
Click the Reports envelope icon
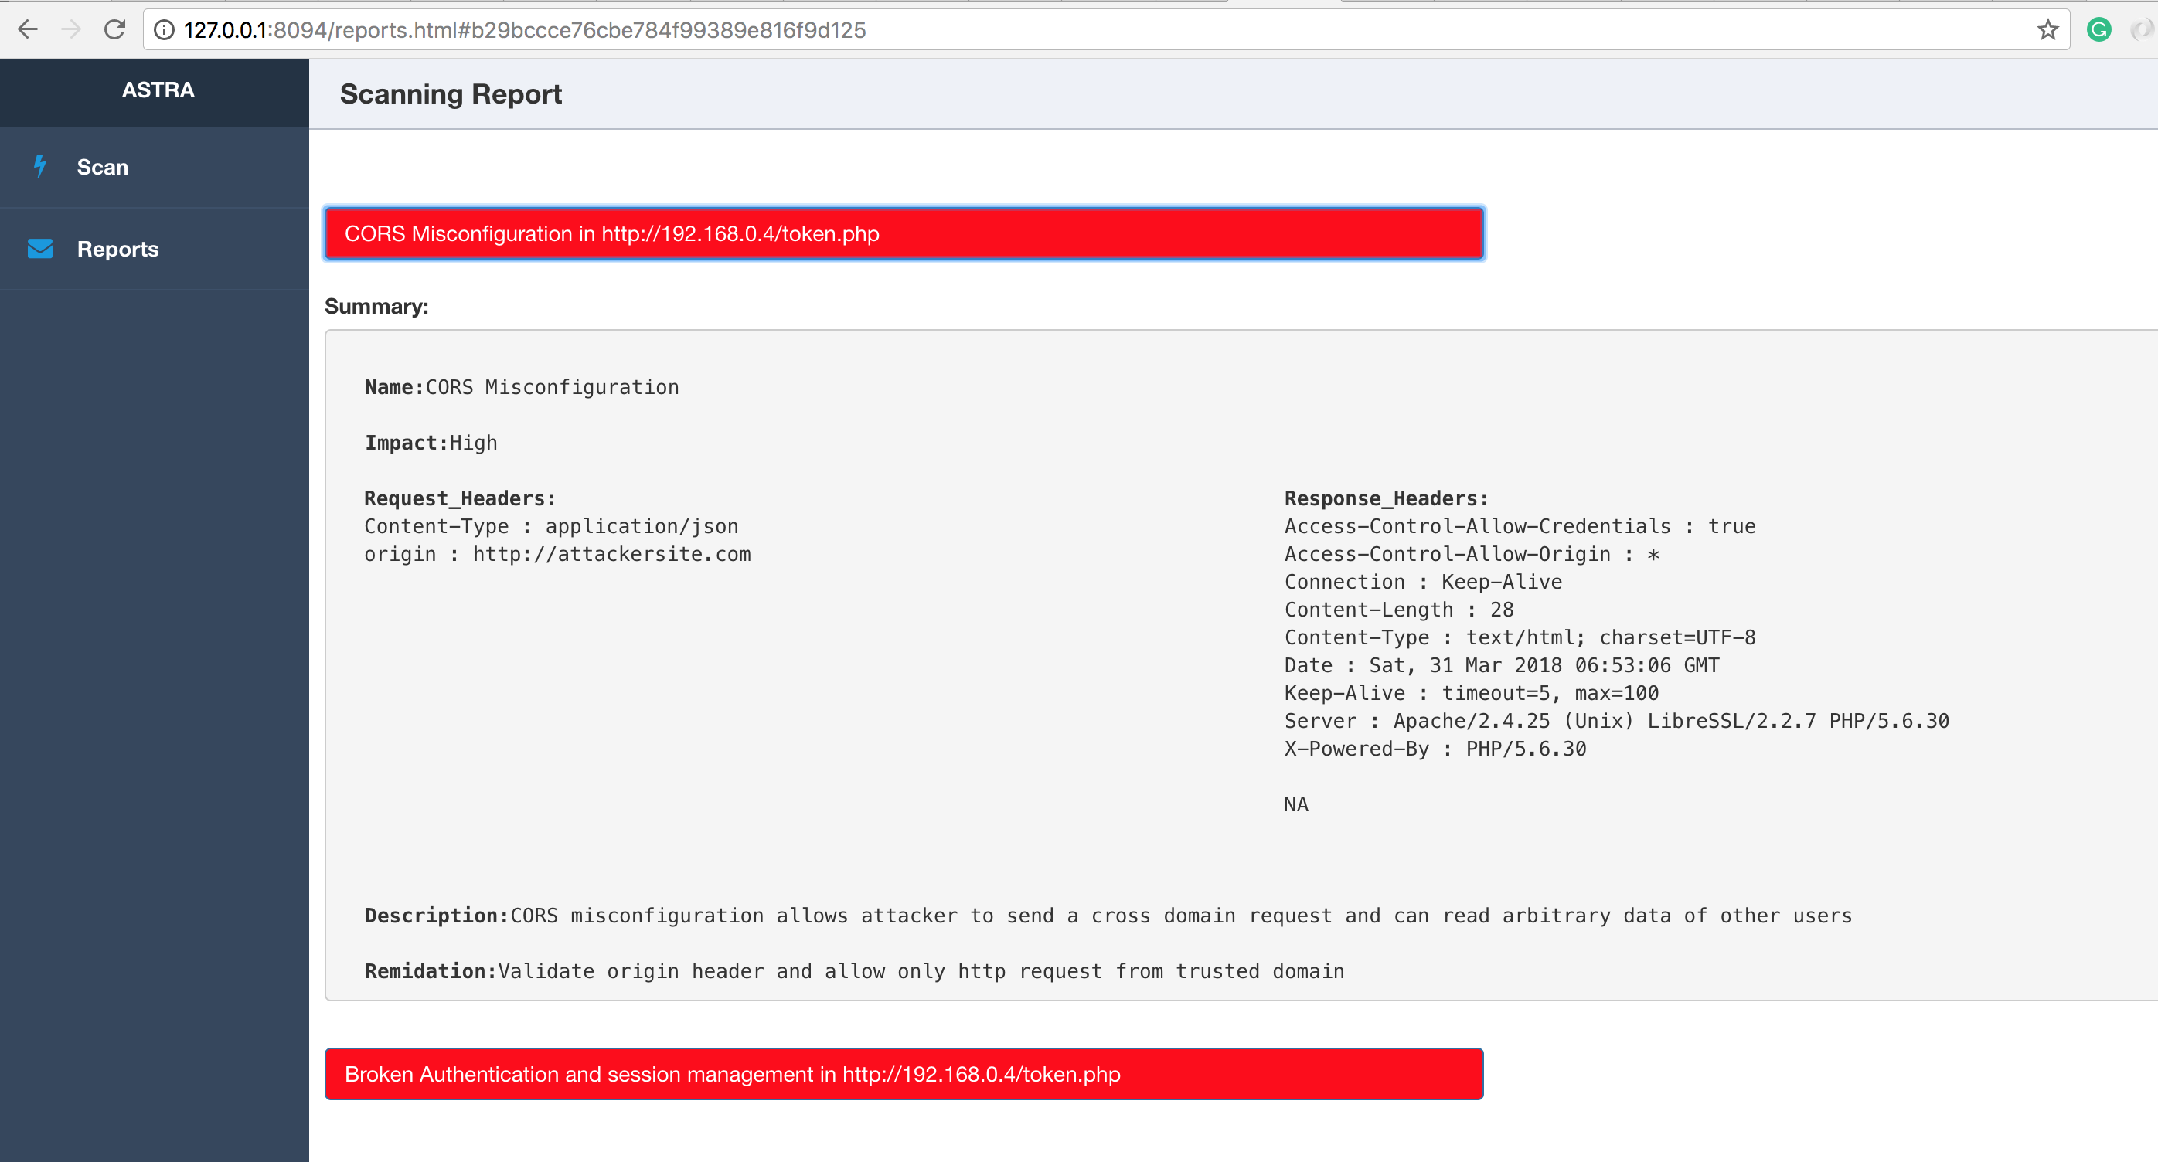coord(40,249)
